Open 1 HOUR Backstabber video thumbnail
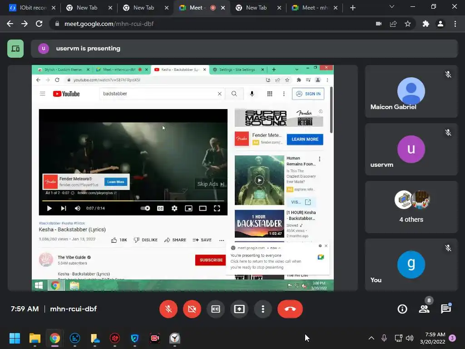Image resolution: width=465 pixels, height=349 pixels. tap(259, 224)
